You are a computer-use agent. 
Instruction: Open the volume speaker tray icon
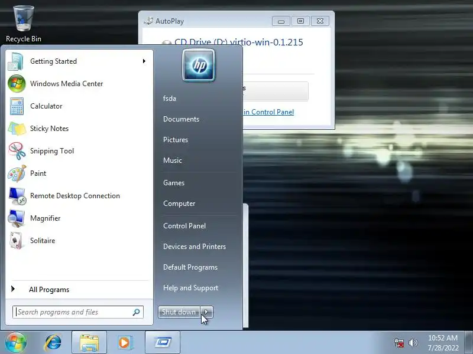click(x=413, y=343)
